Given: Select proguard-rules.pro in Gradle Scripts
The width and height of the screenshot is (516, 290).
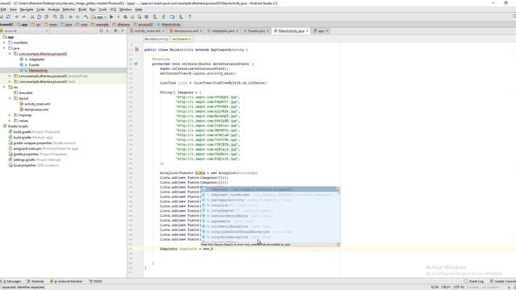Looking at the screenshot, I should click(x=46, y=148).
